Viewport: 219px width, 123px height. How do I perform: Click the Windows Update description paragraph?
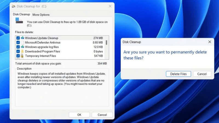[62, 80]
